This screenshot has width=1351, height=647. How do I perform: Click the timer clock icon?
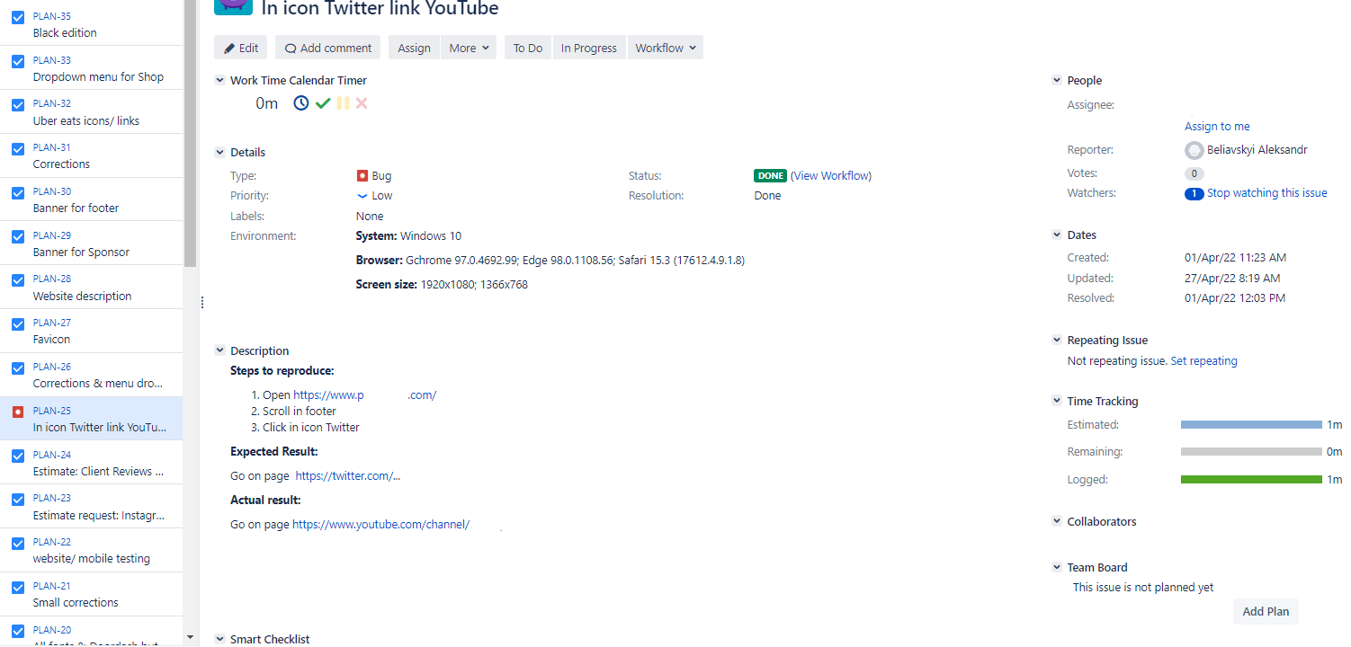301,103
